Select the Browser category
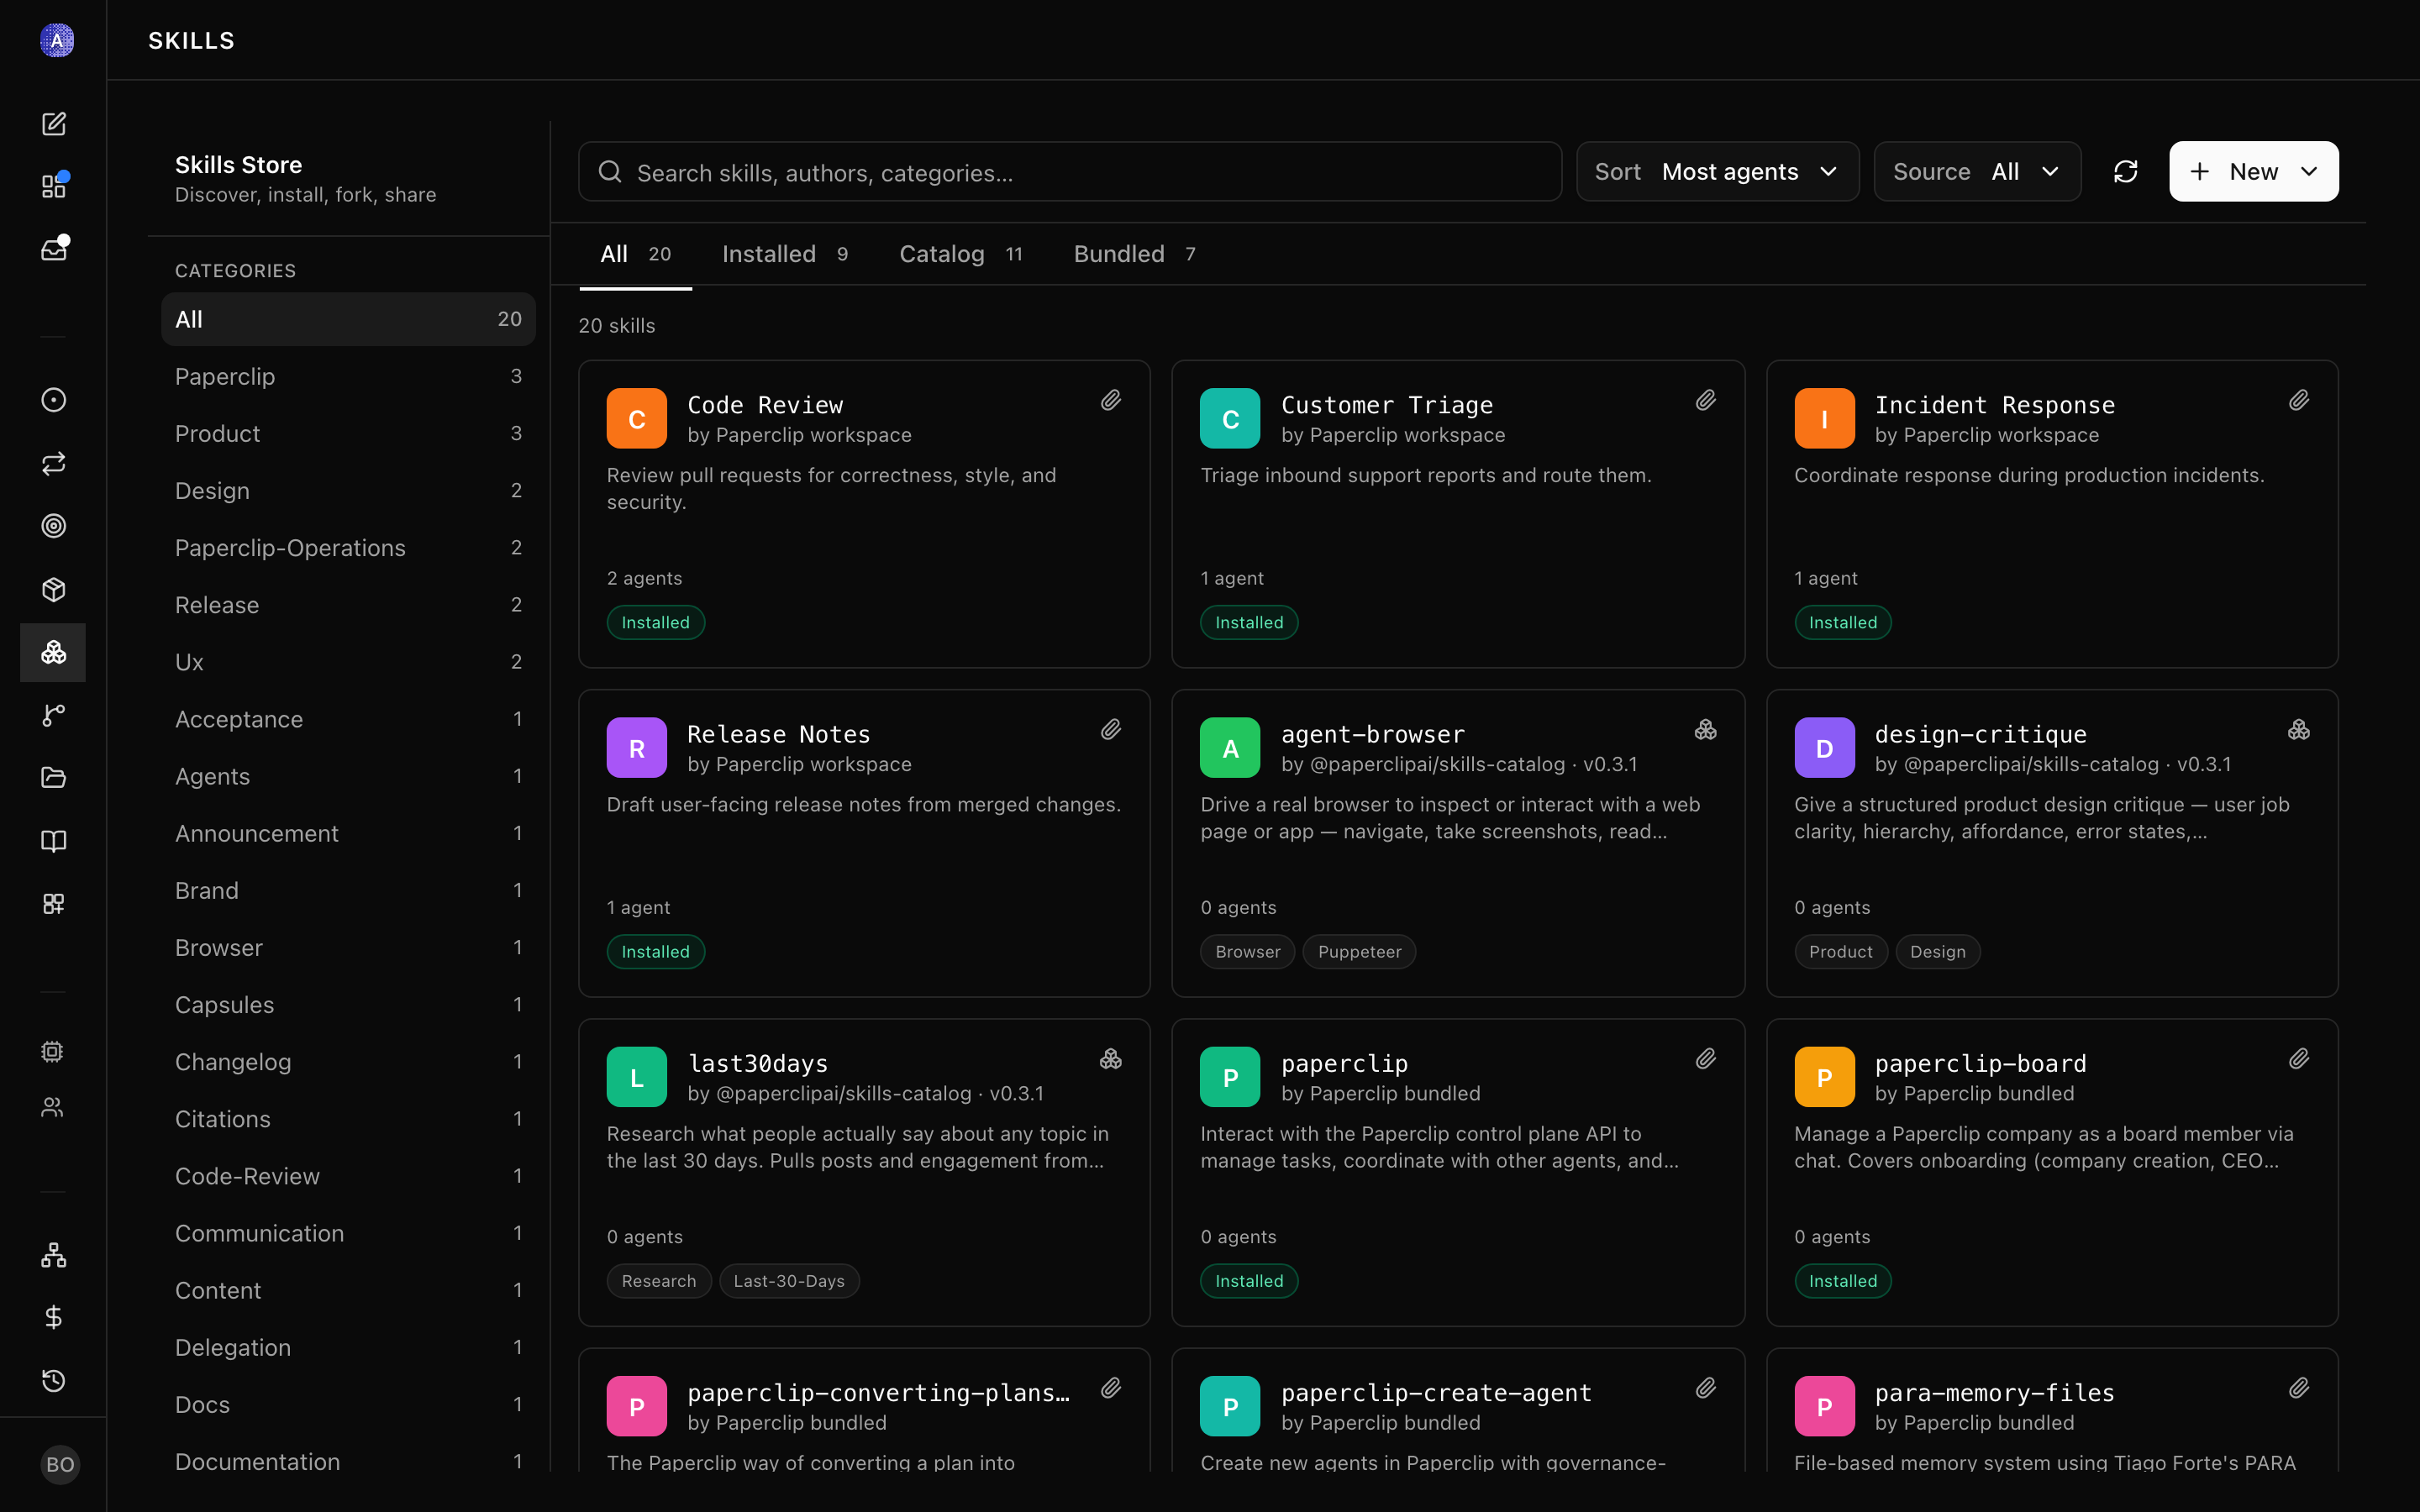Viewport: 2420px width, 1512px height. pos(348,947)
